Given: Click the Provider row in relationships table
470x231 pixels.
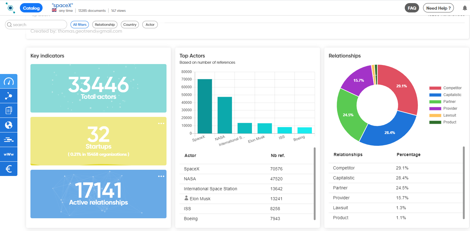Looking at the screenshot, I should pyautogui.click(x=396, y=198).
